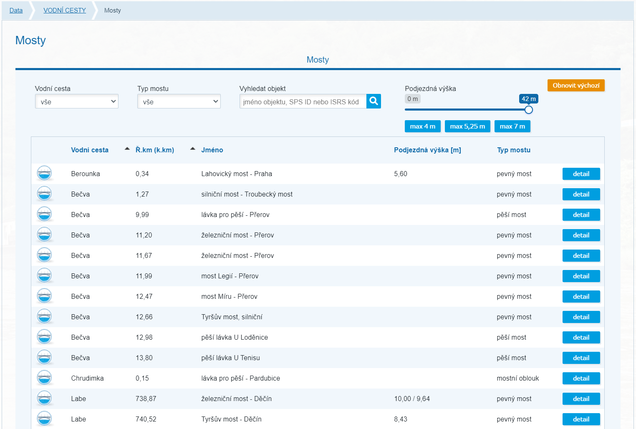Image resolution: width=636 pixels, height=429 pixels.
Task: Click bridge icon for Tyršův most - Děčín
Action: pyautogui.click(x=44, y=419)
